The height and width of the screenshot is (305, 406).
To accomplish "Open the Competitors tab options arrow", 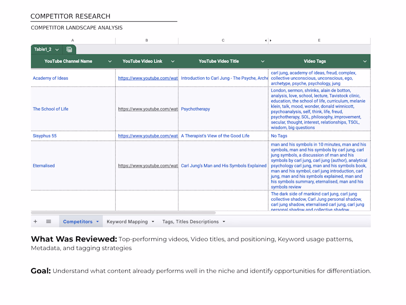I will (x=97, y=222).
